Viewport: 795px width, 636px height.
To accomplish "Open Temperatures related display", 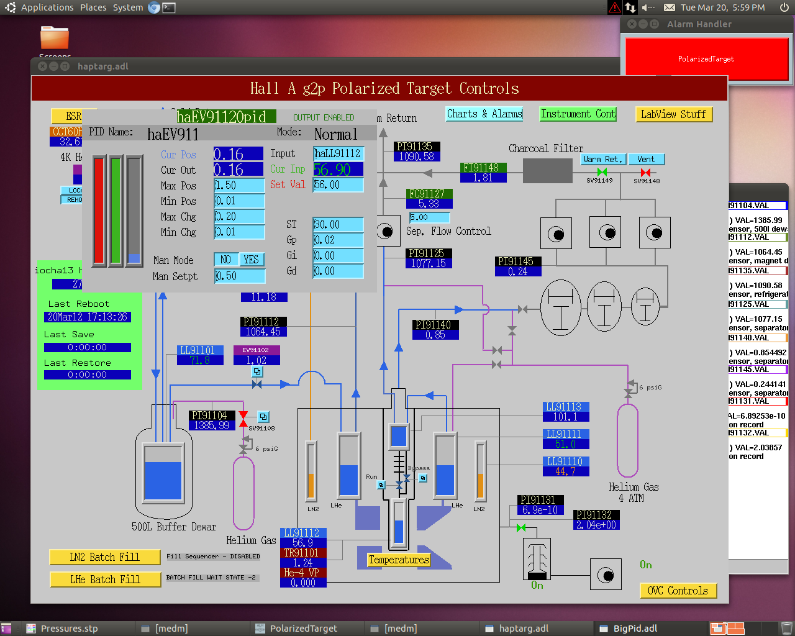I will (x=399, y=560).
